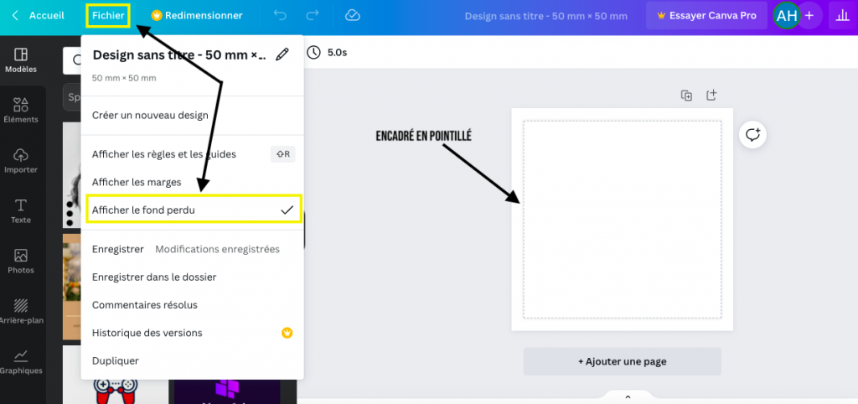Open the Importer sidebar tab
Image resolution: width=858 pixels, height=404 pixels.
(21, 160)
